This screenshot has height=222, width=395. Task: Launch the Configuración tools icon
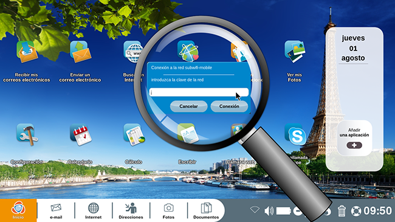click(27, 134)
